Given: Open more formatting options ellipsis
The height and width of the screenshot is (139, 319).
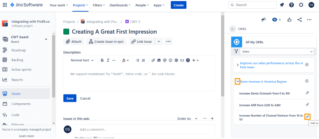Looking at the screenshot, I should (114, 60).
